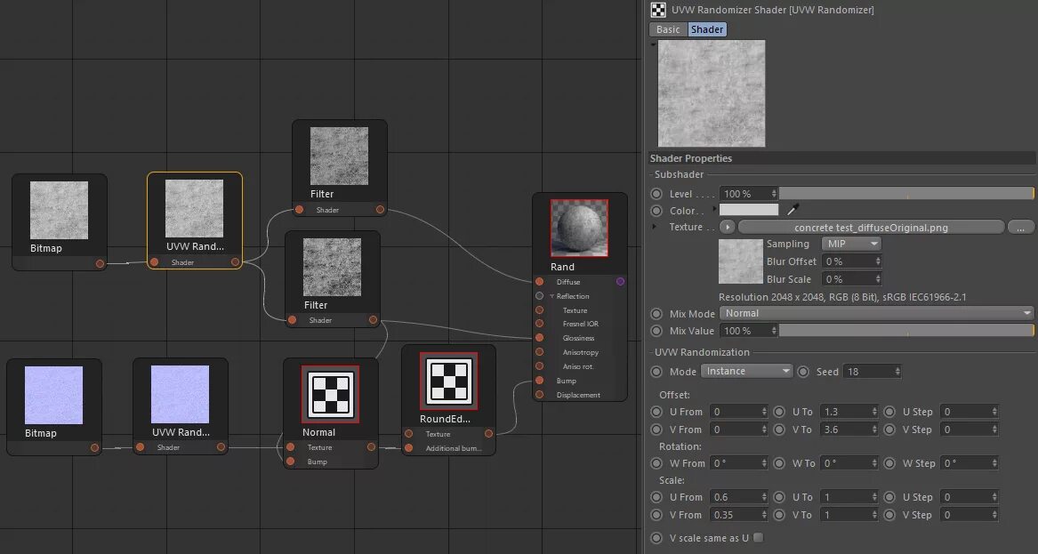Click the Rand material sphere preview

579,229
